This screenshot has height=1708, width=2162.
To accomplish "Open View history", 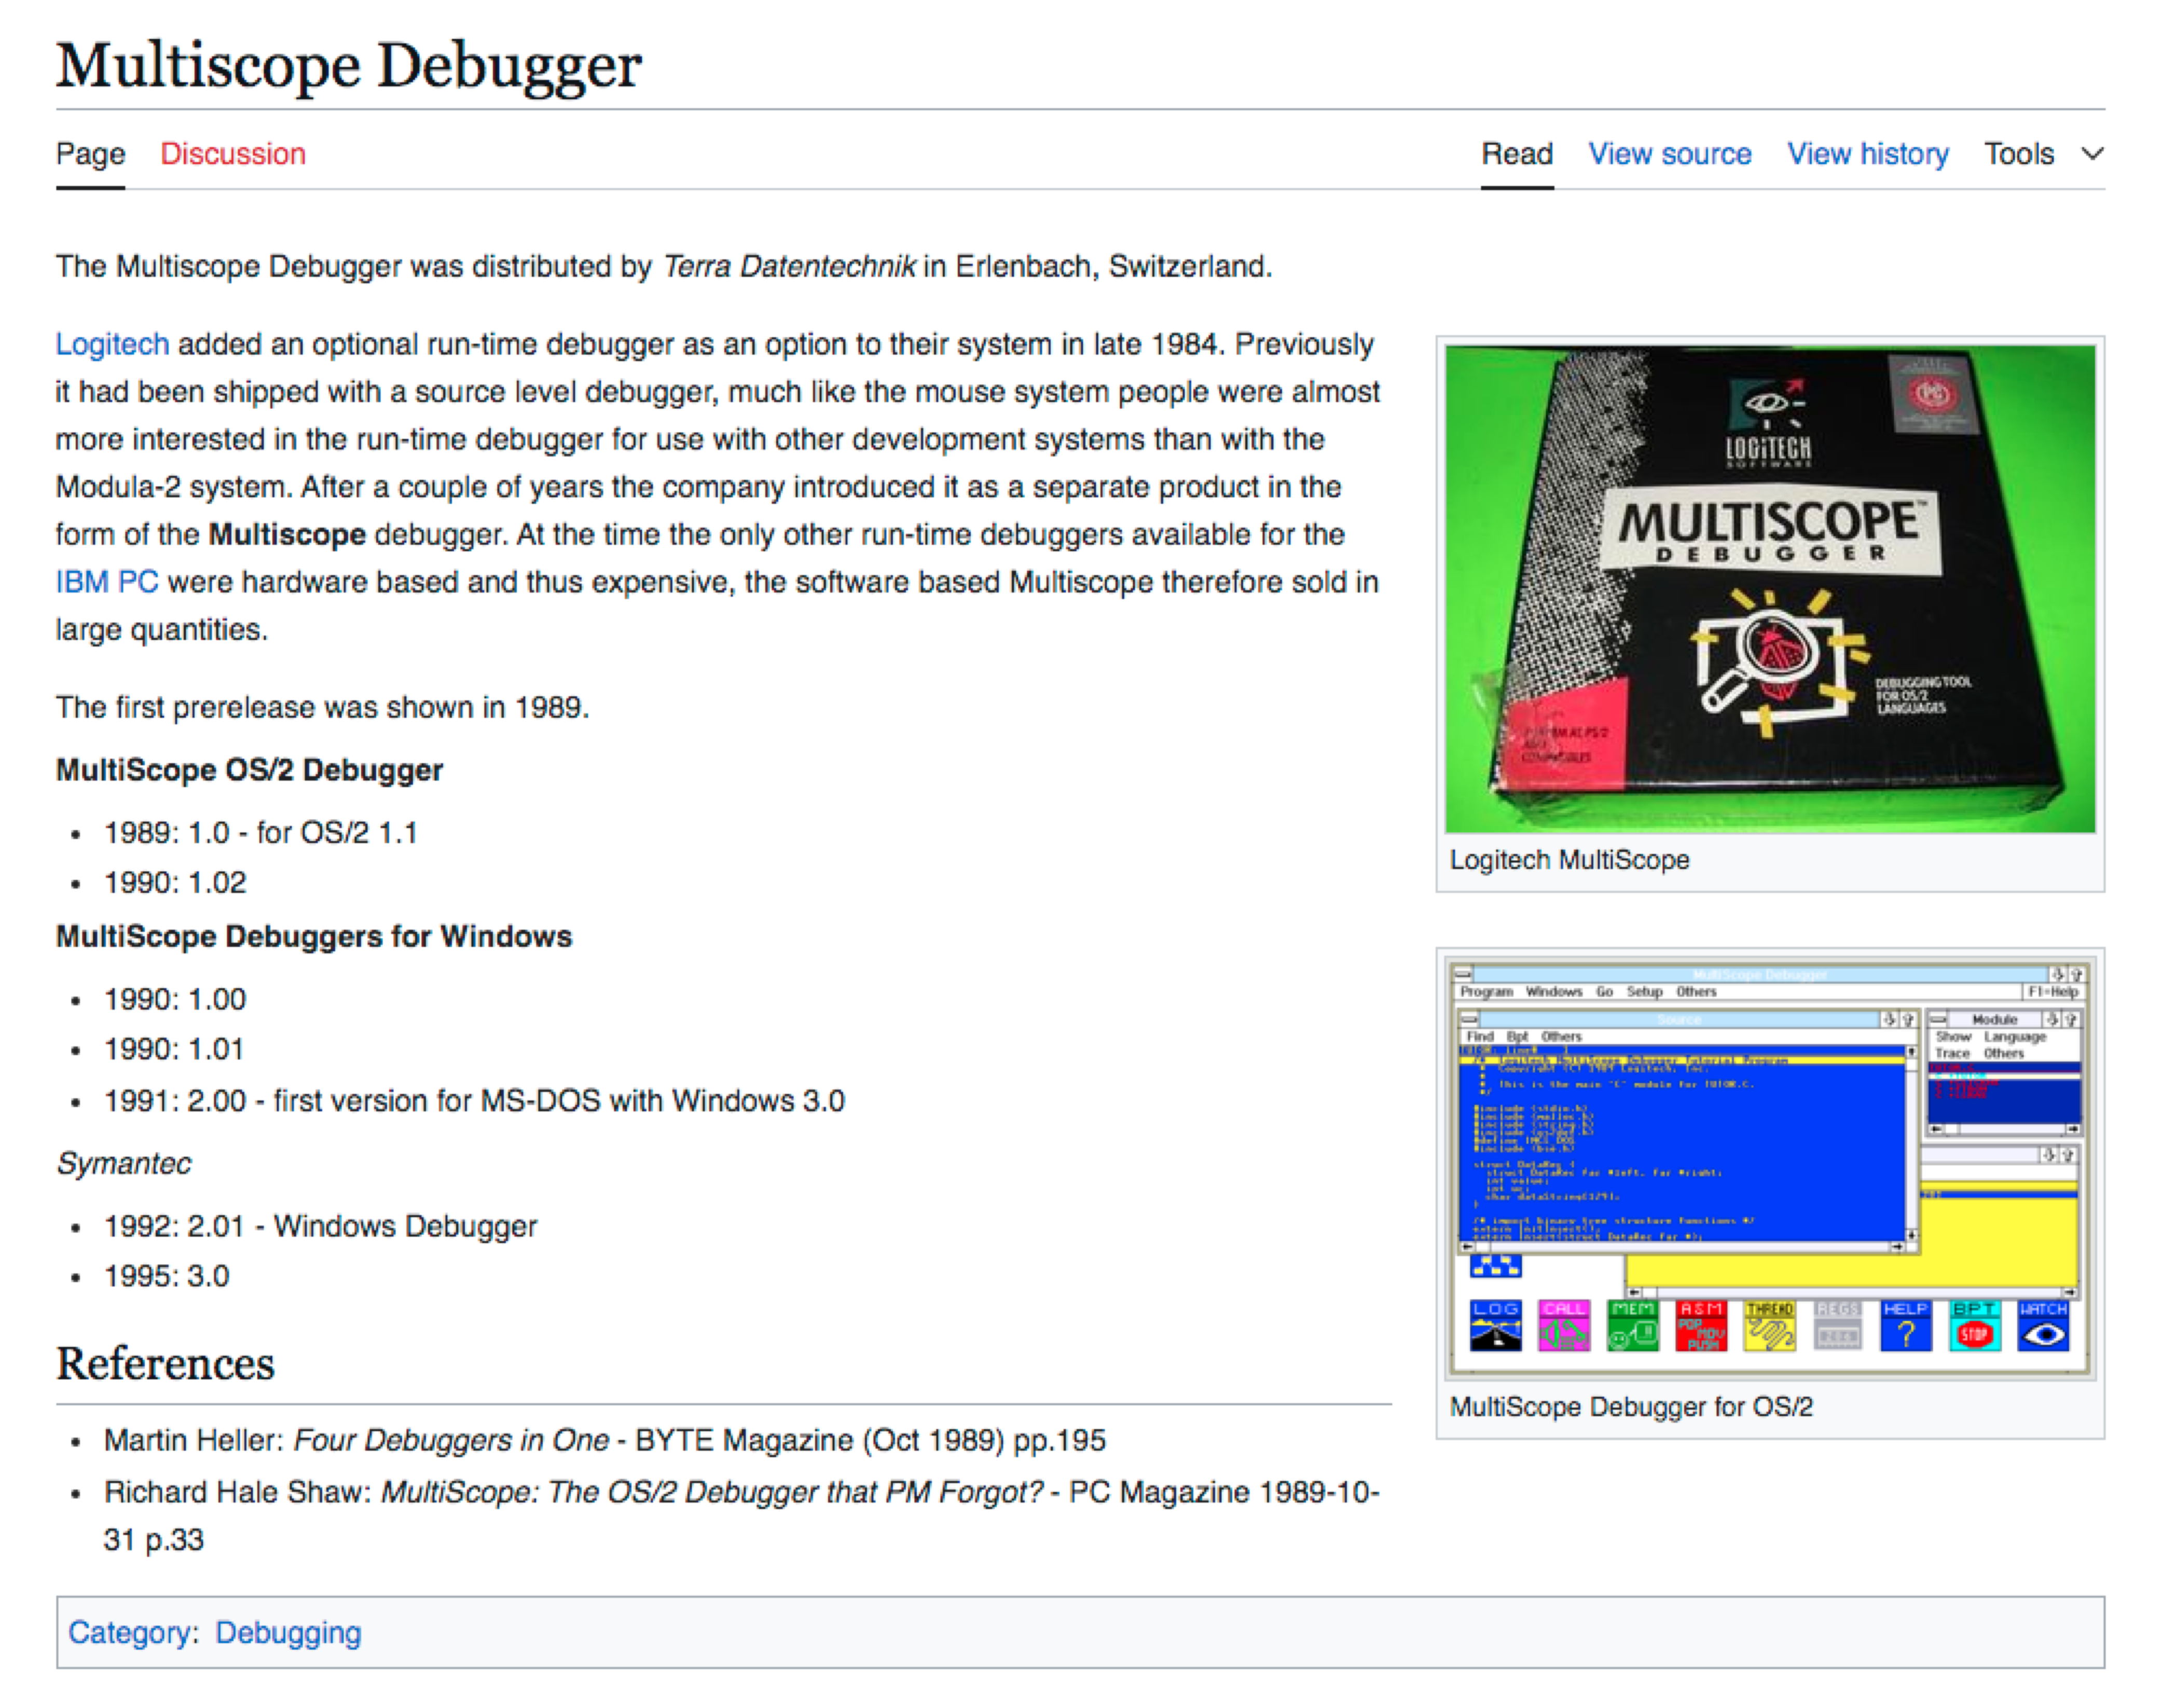I will [x=1867, y=154].
